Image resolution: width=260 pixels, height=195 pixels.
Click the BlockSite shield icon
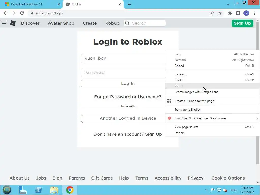169,118
